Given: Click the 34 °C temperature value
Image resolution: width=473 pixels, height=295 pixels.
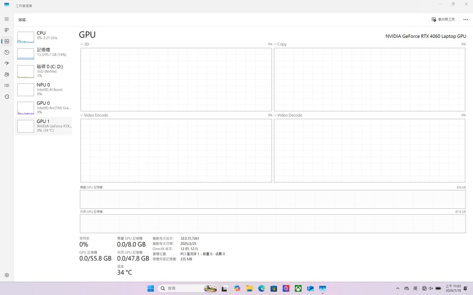Looking at the screenshot, I should click(x=125, y=273).
